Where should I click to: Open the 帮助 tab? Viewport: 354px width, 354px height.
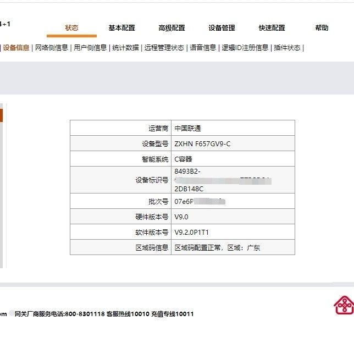click(322, 28)
